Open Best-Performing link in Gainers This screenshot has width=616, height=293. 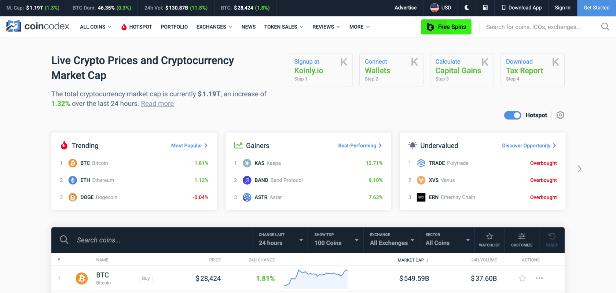point(360,145)
